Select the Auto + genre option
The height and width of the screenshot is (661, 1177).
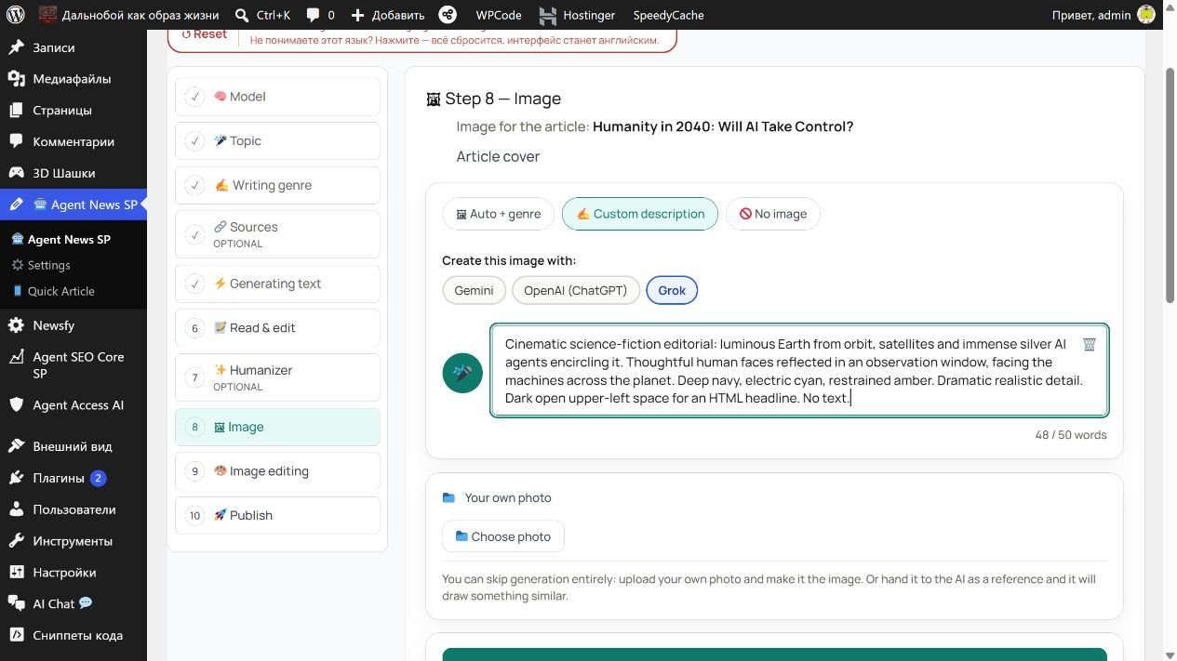coord(498,214)
